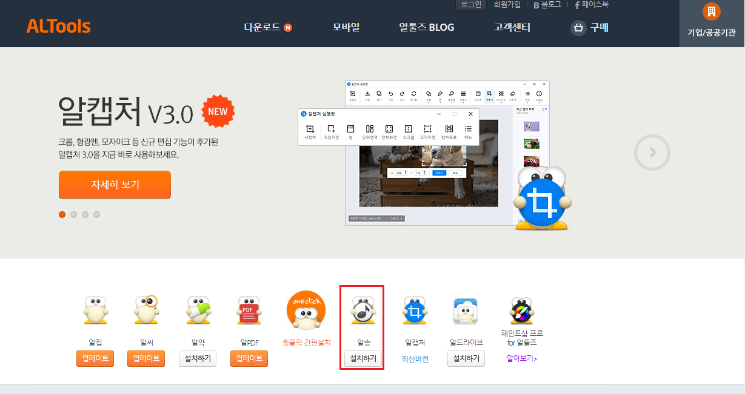Click 설치하기 button under 알송
The image size is (745, 394).
tap(363, 358)
